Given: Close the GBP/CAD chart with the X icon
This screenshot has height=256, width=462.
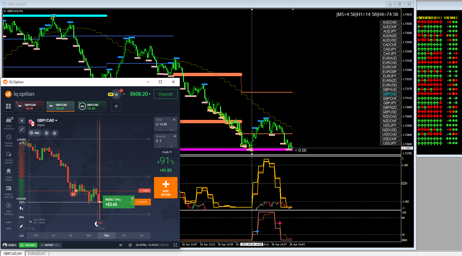Looking at the screenshot, I should coord(22,121).
